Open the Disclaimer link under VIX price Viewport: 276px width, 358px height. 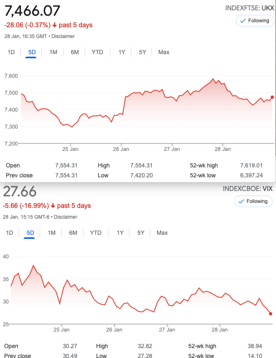pos(65,217)
